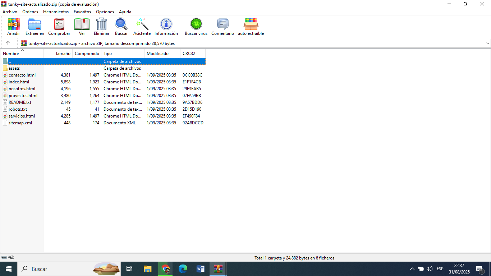Sort by Nombre column header

(22, 53)
